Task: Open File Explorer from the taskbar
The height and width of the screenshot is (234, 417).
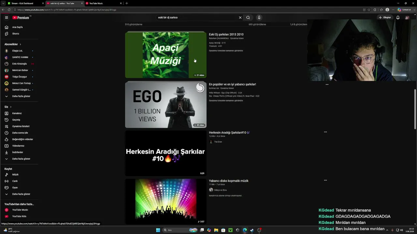Action: click(216, 230)
